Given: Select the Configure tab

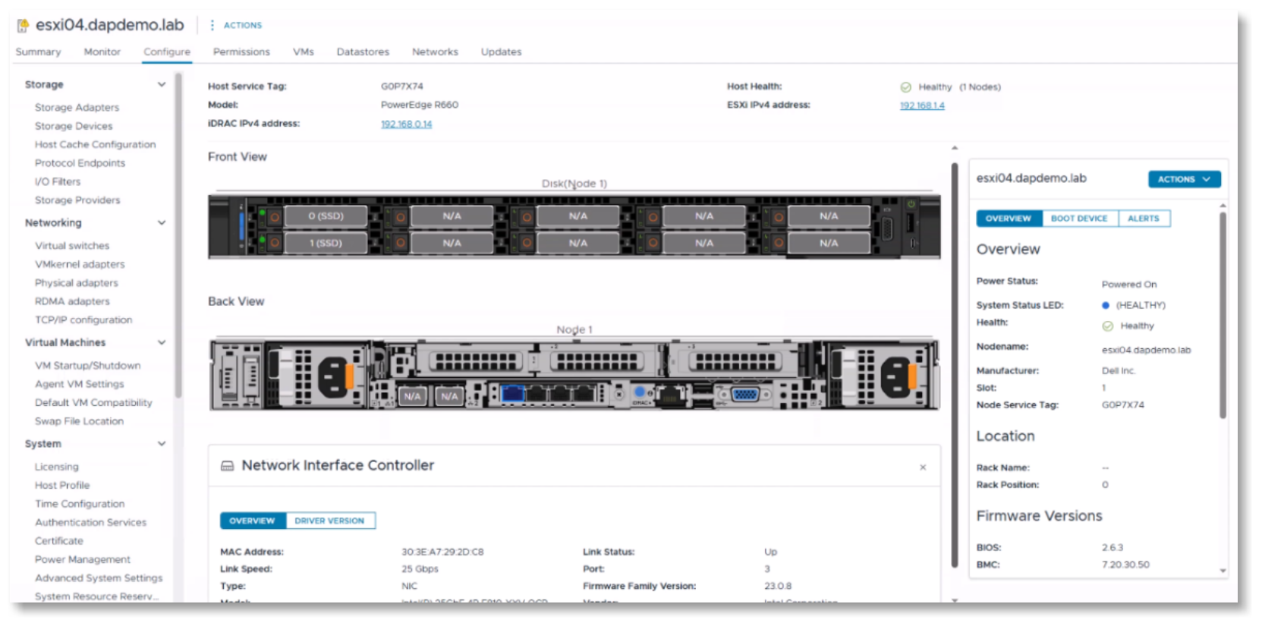Looking at the screenshot, I should pos(167,52).
